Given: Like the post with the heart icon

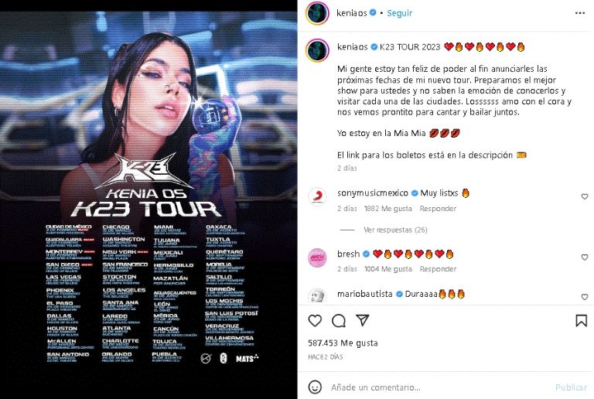Looking at the screenshot, I should coord(315,321).
